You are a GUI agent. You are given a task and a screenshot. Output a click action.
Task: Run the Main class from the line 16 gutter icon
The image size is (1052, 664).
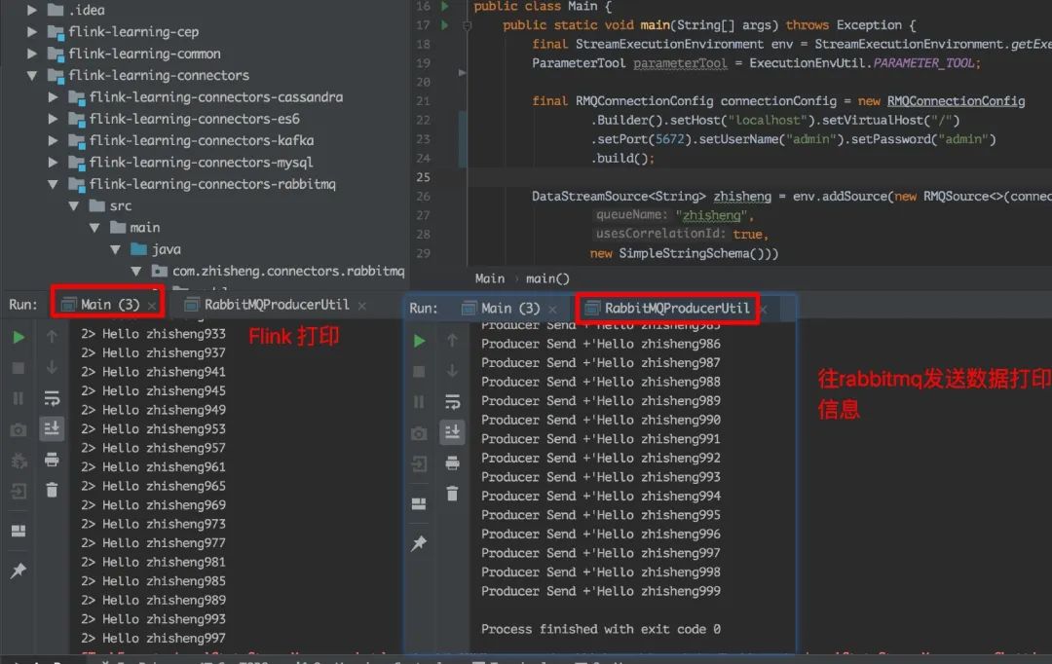[444, 6]
